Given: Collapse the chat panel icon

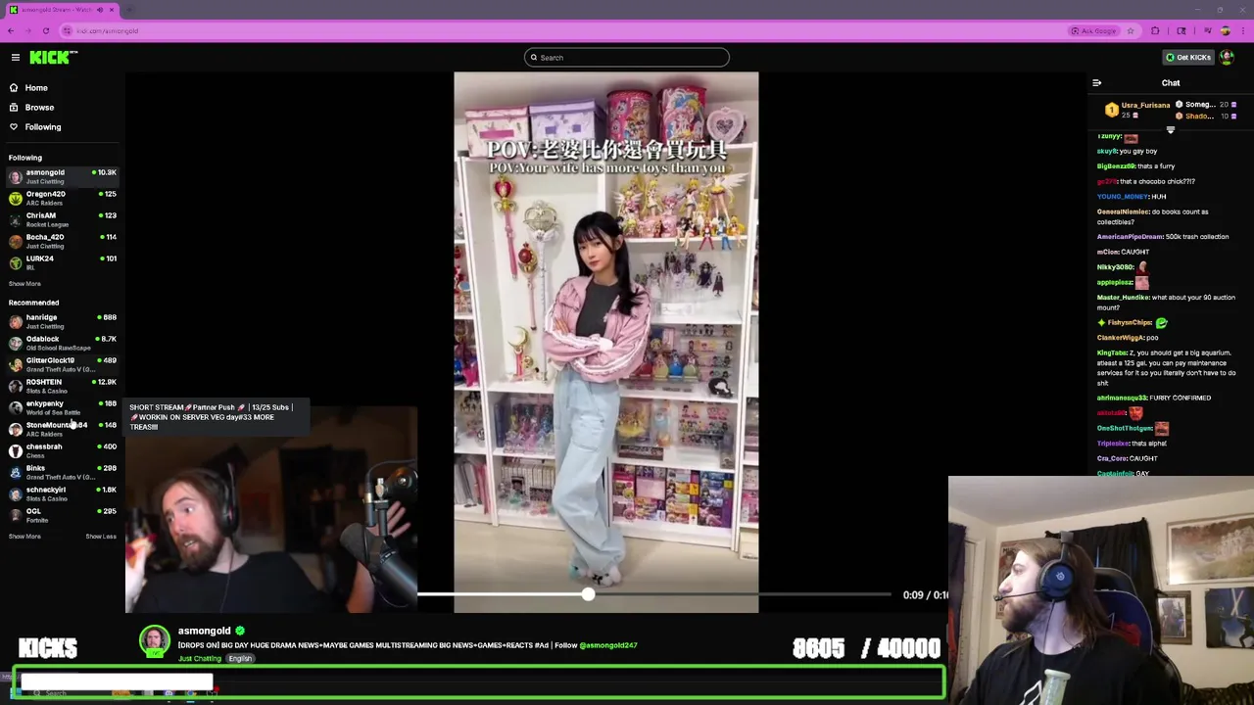Looking at the screenshot, I should pos(1097,83).
